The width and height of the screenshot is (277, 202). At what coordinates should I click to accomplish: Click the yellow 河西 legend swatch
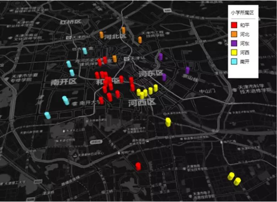tap(234, 52)
